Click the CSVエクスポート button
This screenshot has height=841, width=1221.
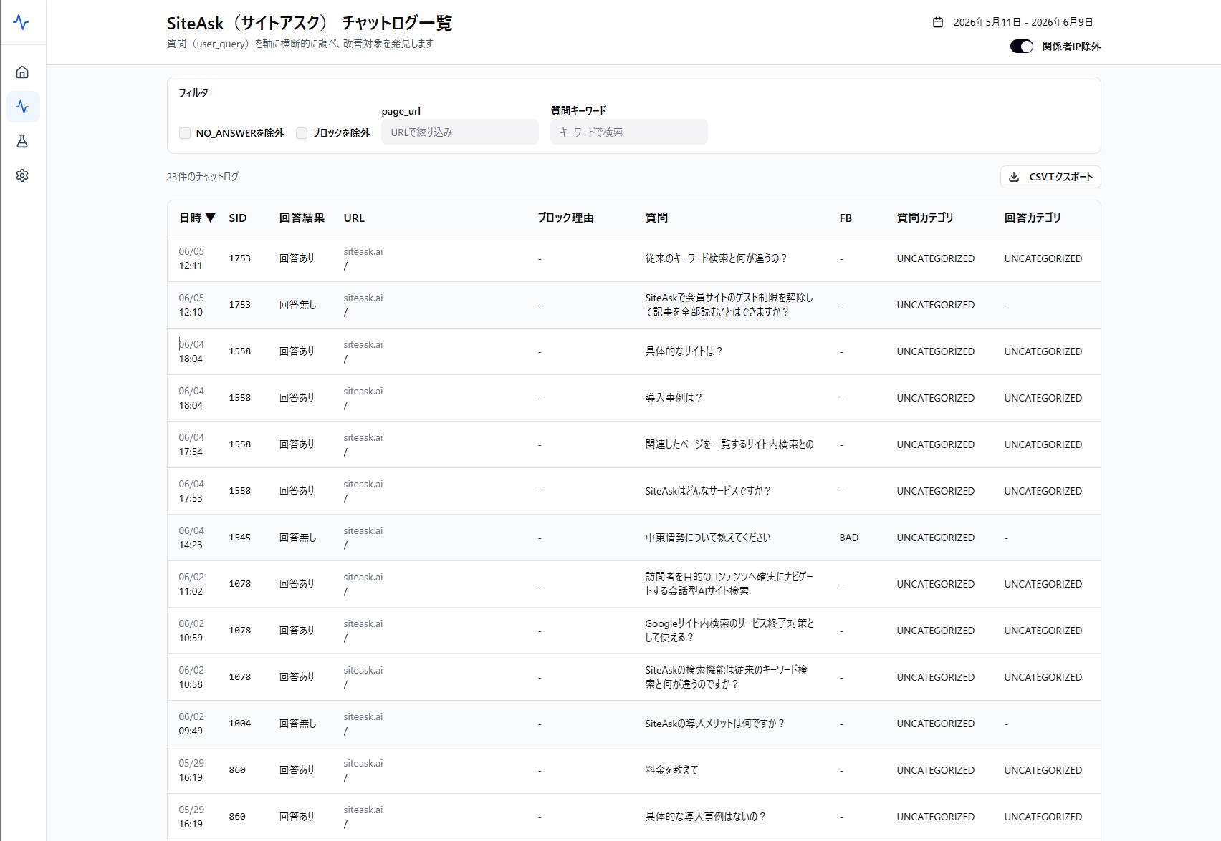pos(1050,177)
